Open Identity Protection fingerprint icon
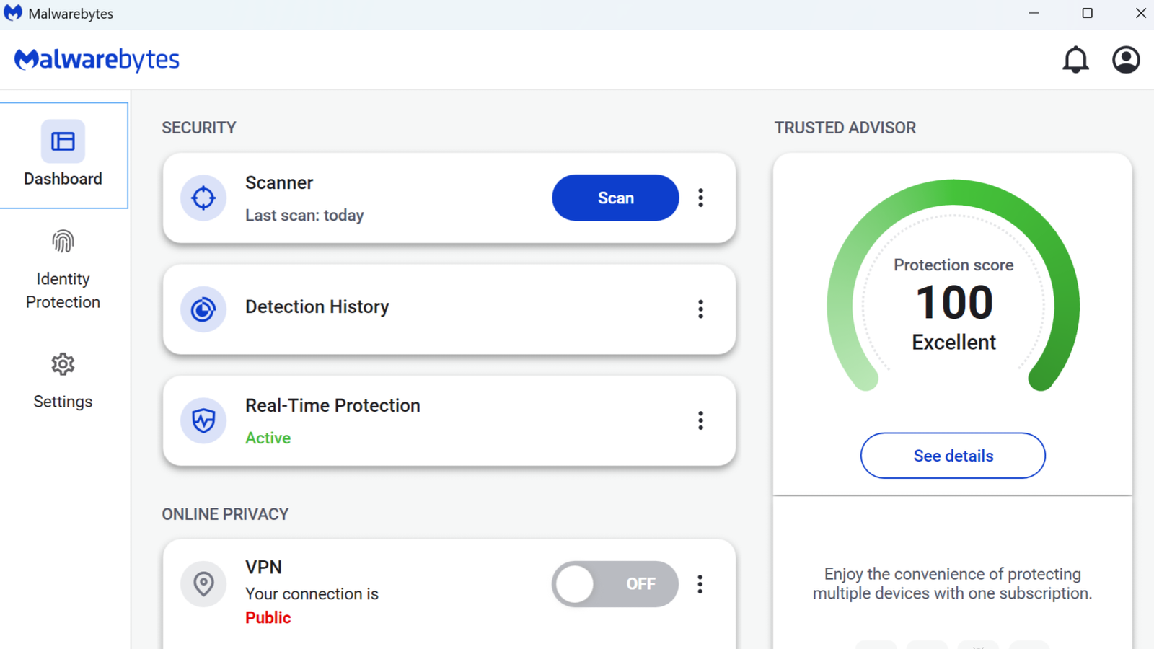 tap(63, 242)
